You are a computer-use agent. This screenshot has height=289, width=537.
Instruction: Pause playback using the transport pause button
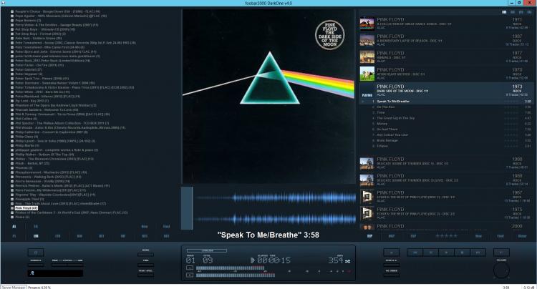430,253
